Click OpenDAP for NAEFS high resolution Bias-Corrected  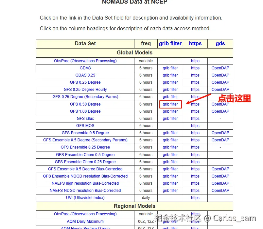click(x=220, y=183)
